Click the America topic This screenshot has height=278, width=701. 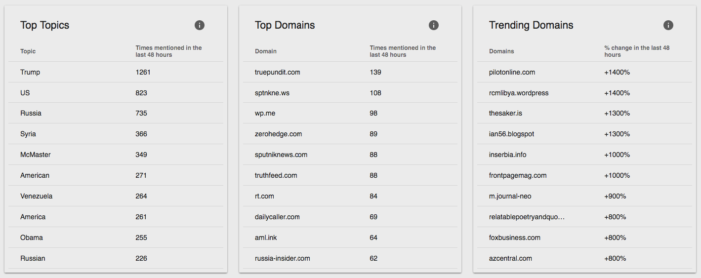coord(33,217)
